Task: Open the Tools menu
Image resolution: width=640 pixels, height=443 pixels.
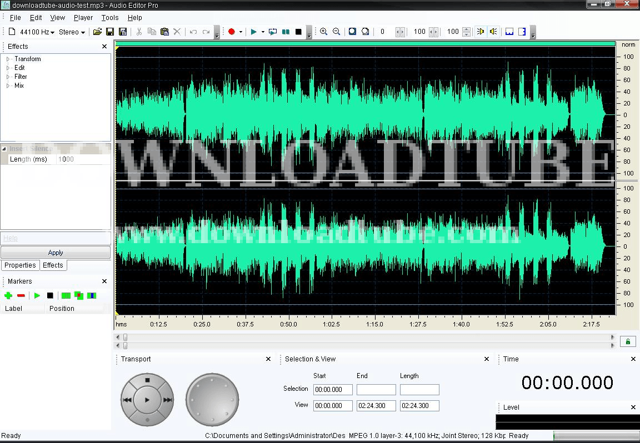Action: 110,18
